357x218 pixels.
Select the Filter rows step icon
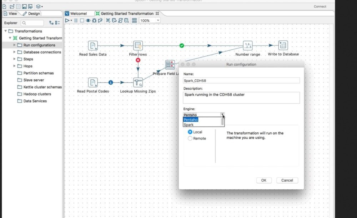point(138,46)
